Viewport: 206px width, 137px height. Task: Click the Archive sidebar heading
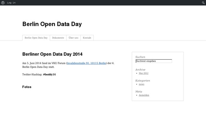[x=140, y=70]
